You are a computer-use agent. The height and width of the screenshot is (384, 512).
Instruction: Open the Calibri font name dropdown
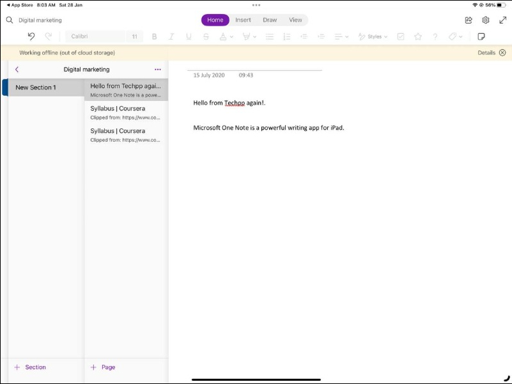point(96,36)
